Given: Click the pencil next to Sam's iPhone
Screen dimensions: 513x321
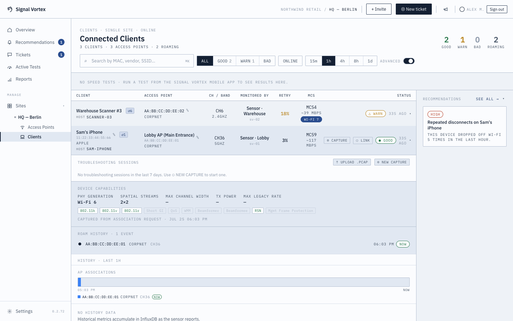Looking at the screenshot, I should click(x=114, y=134).
